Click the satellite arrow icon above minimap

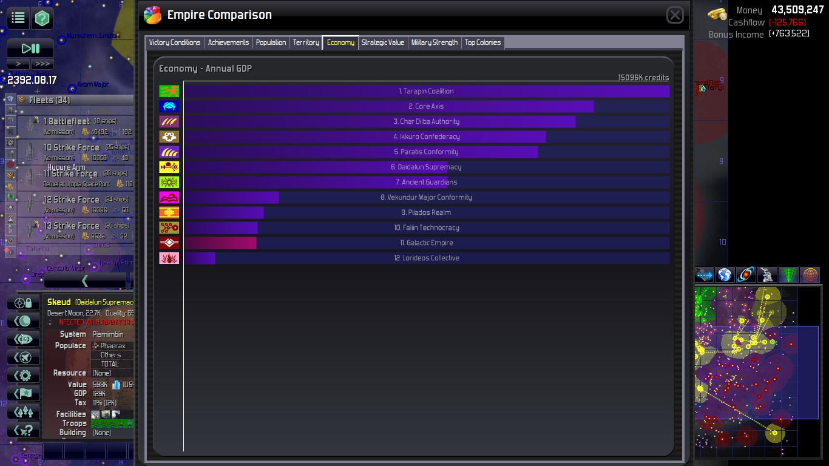click(704, 275)
